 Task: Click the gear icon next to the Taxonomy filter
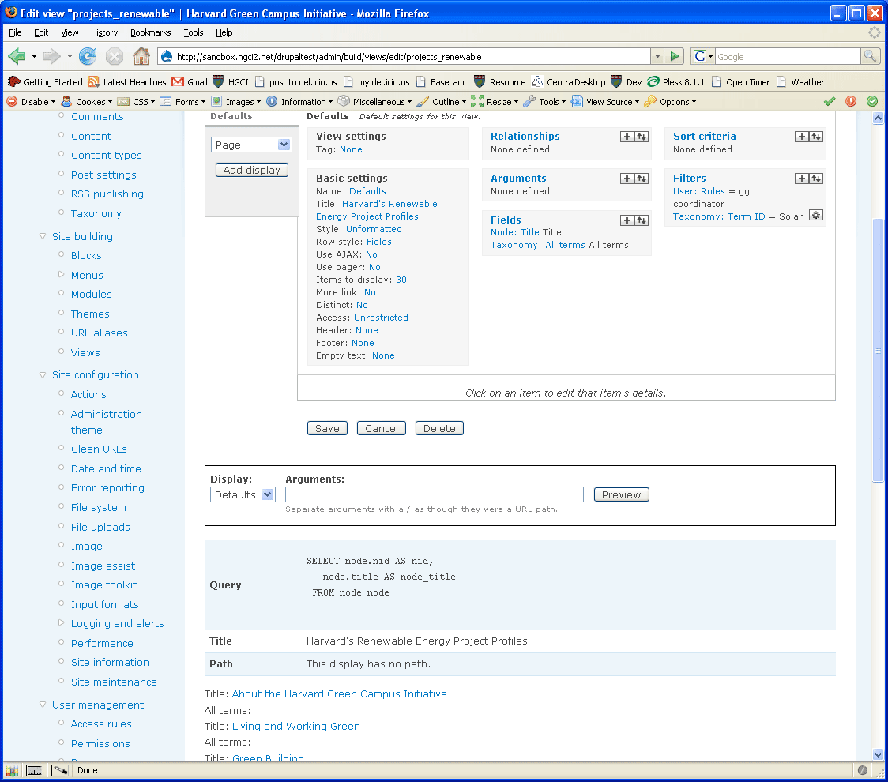pos(816,214)
